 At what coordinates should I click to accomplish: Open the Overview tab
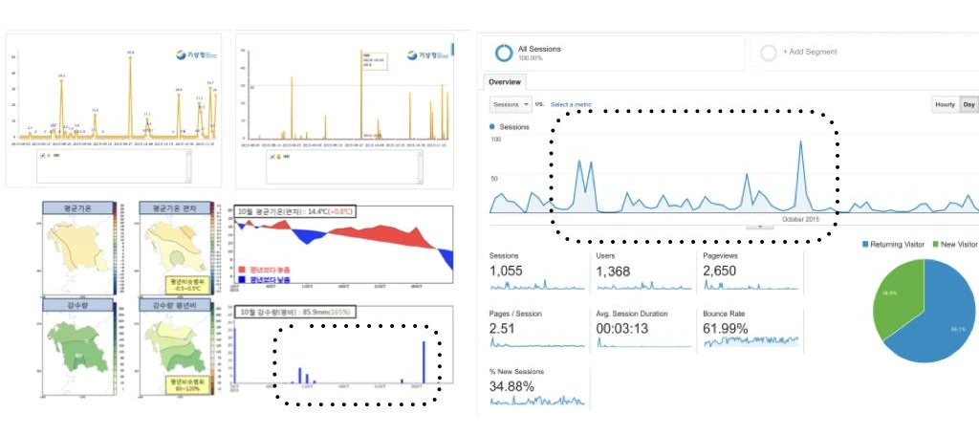[x=505, y=82]
